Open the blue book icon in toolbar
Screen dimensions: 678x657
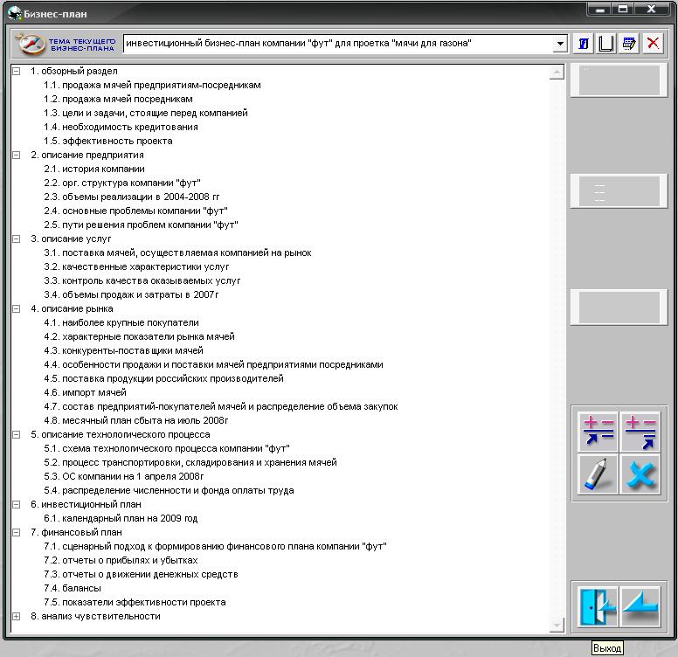coord(584,44)
